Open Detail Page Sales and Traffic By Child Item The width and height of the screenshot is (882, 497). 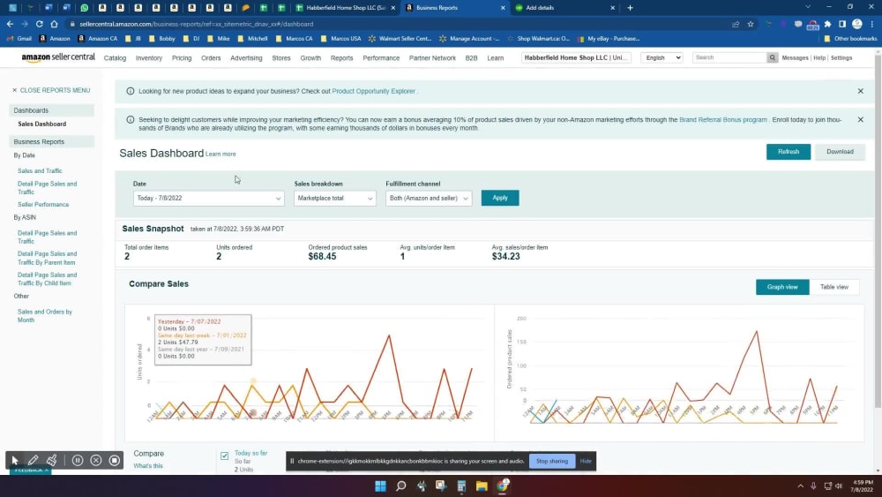(48, 279)
